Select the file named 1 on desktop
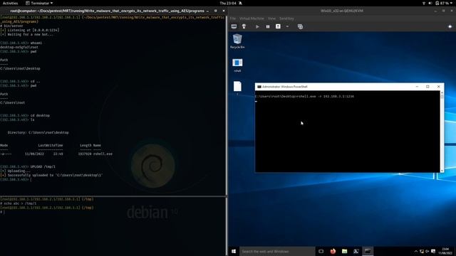The image size is (456, 256). (237, 88)
